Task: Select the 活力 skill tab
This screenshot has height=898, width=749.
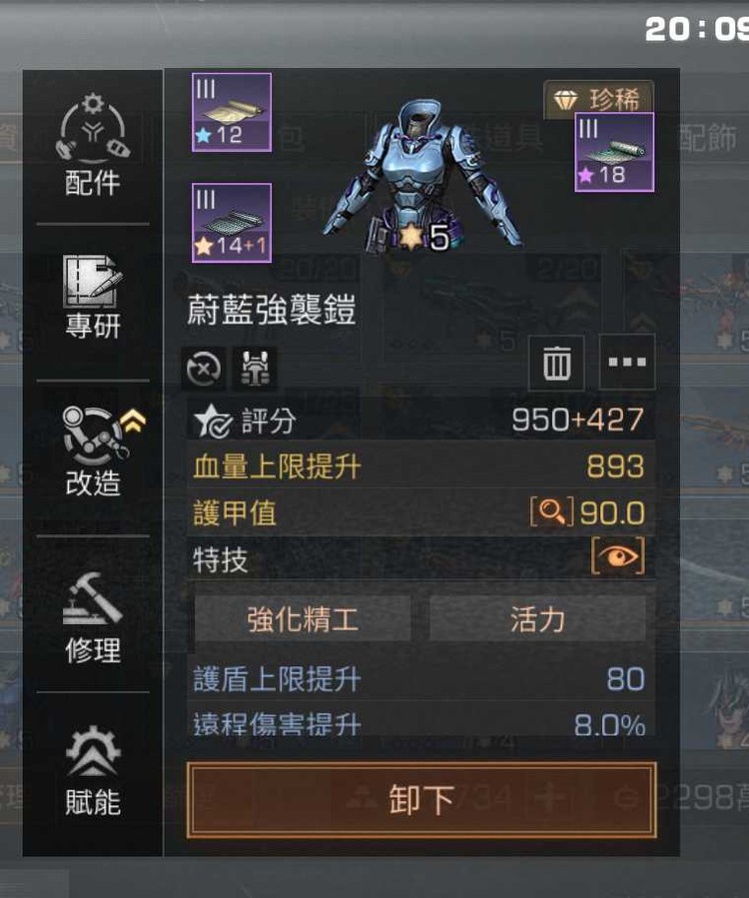Action: pyautogui.click(x=537, y=618)
